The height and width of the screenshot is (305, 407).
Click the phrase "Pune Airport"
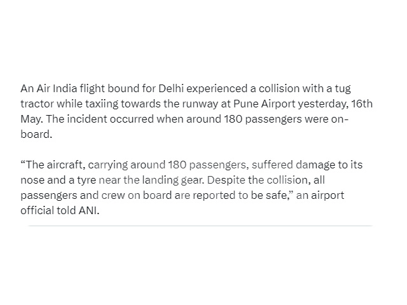(x=265, y=104)
